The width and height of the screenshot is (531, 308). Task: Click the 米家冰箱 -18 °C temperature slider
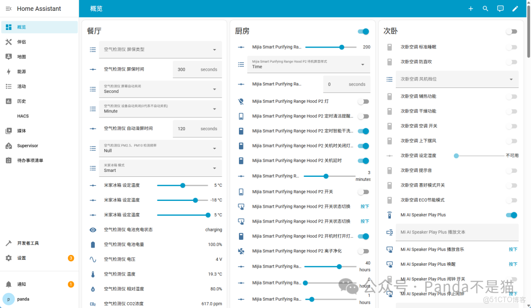182,200
